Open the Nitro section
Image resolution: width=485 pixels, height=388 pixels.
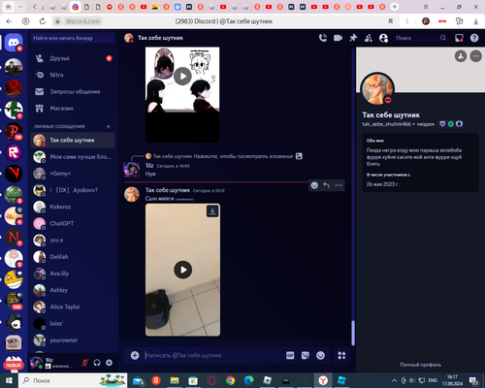pos(73,75)
